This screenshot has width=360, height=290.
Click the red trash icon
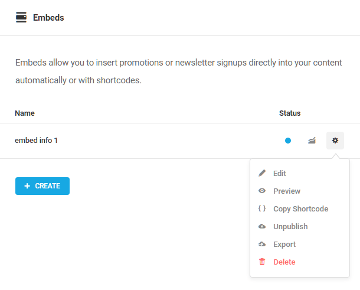[x=262, y=262]
